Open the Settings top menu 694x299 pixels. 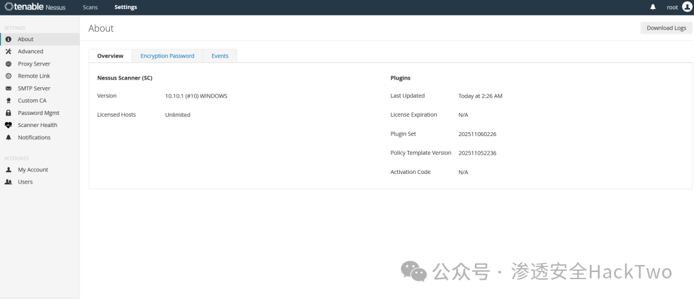pyautogui.click(x=126, y=7)
